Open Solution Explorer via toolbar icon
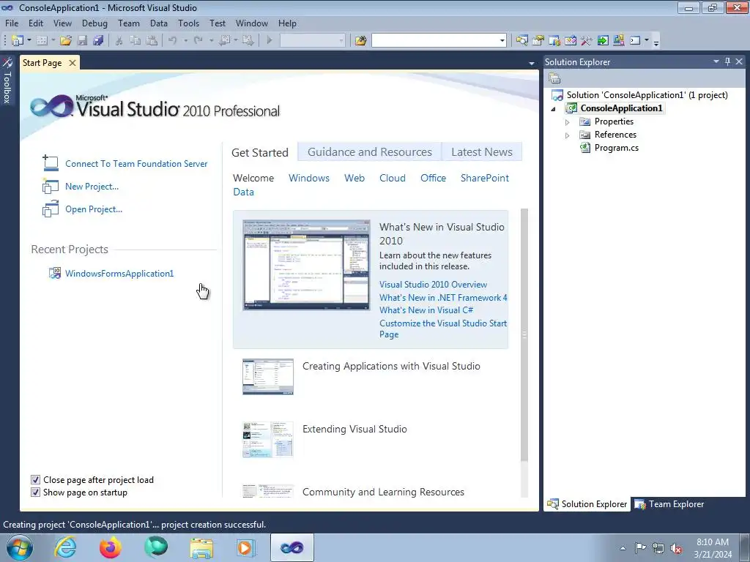 pyautogui.click(x=521, y=41)
